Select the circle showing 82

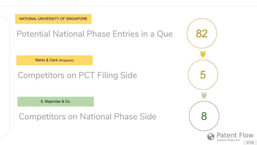[202, 33]
